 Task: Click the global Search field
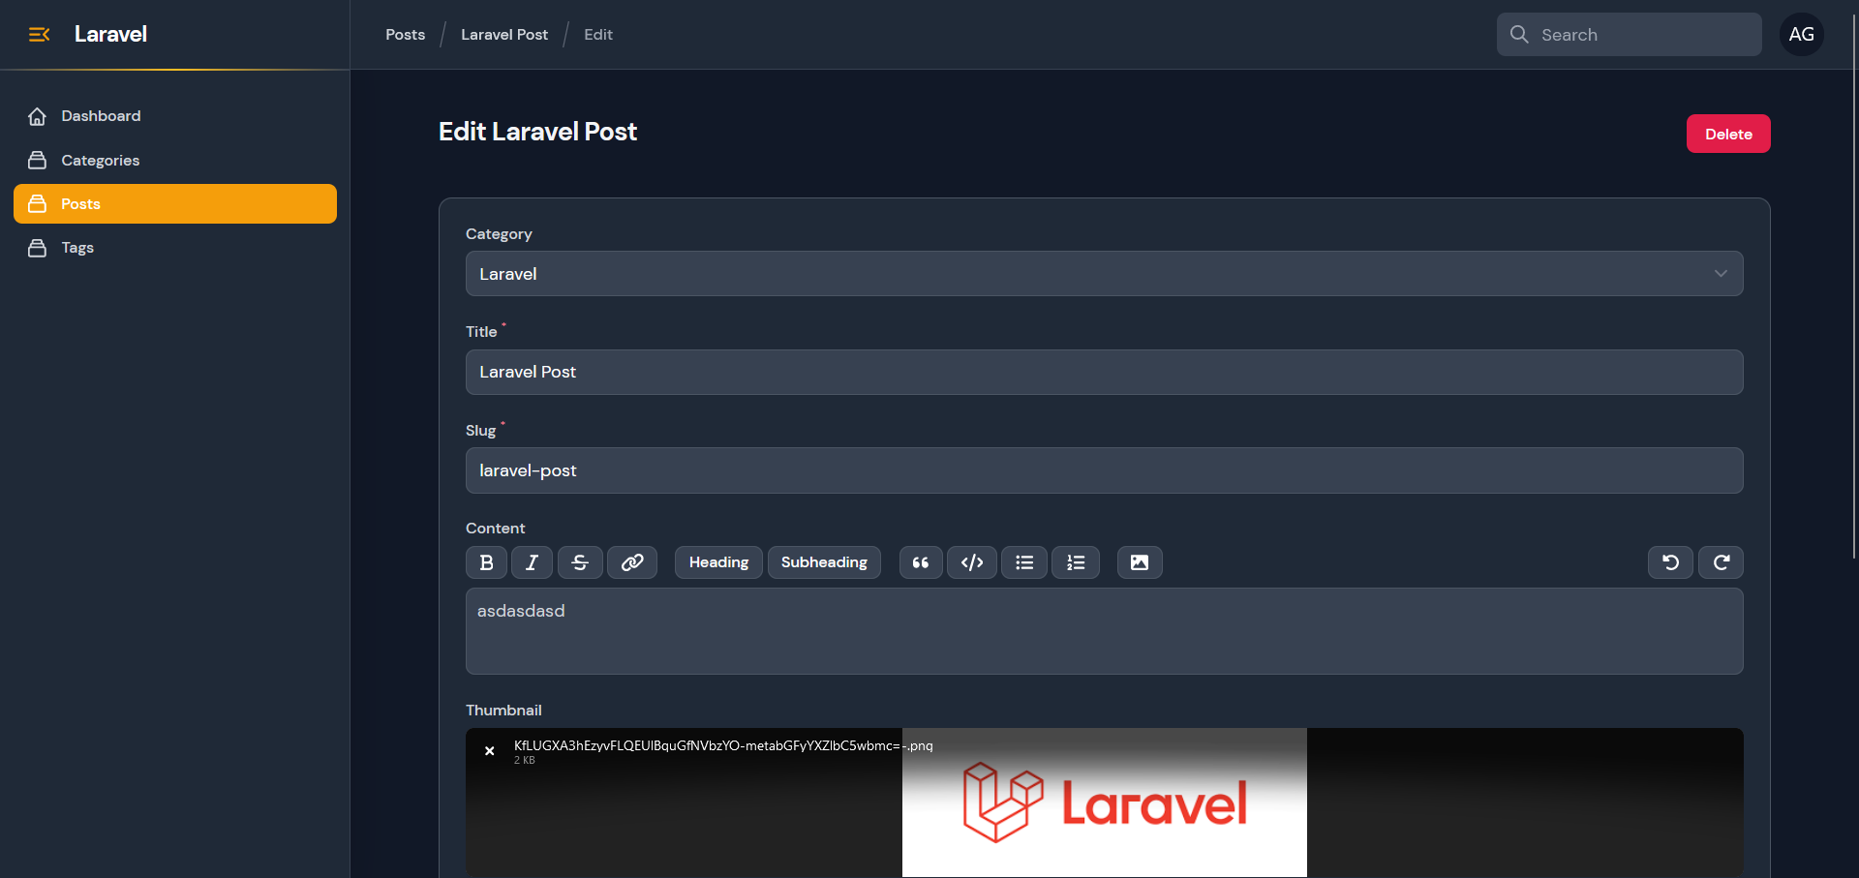(x=1630, y=35)
